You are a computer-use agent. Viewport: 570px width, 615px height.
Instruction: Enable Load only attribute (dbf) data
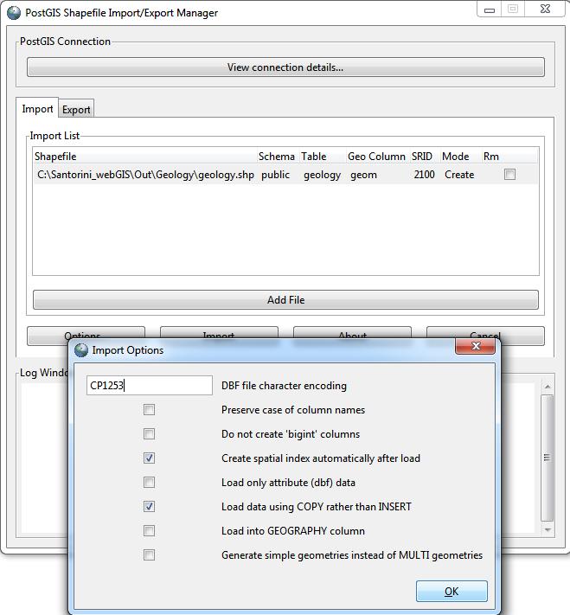tap(149, 483)
